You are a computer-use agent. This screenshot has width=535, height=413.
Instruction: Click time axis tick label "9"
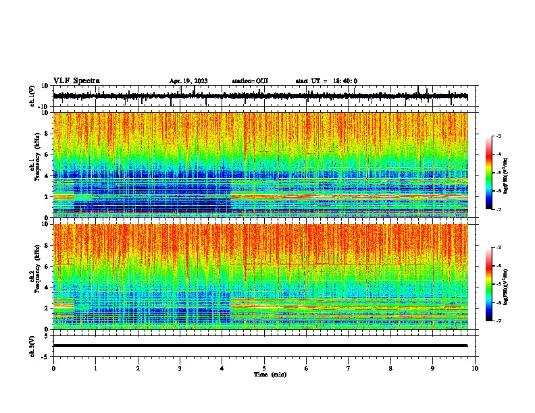coord(432,368)
